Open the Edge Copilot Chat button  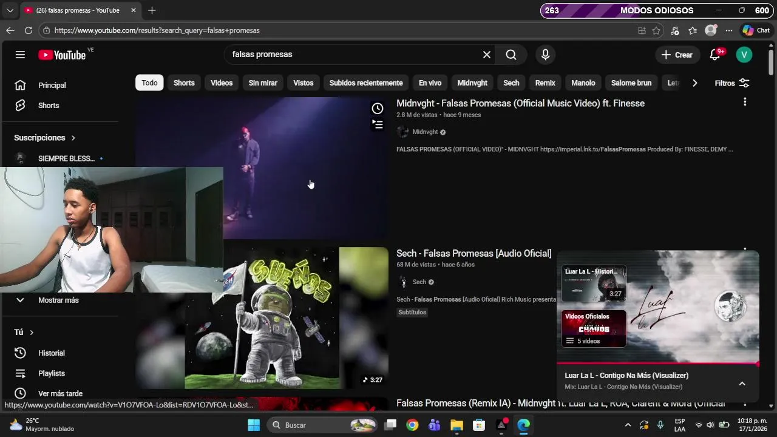756,30
